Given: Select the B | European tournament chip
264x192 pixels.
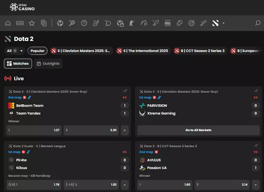Looking at the screenshot, I should click(x=246, y=51).
